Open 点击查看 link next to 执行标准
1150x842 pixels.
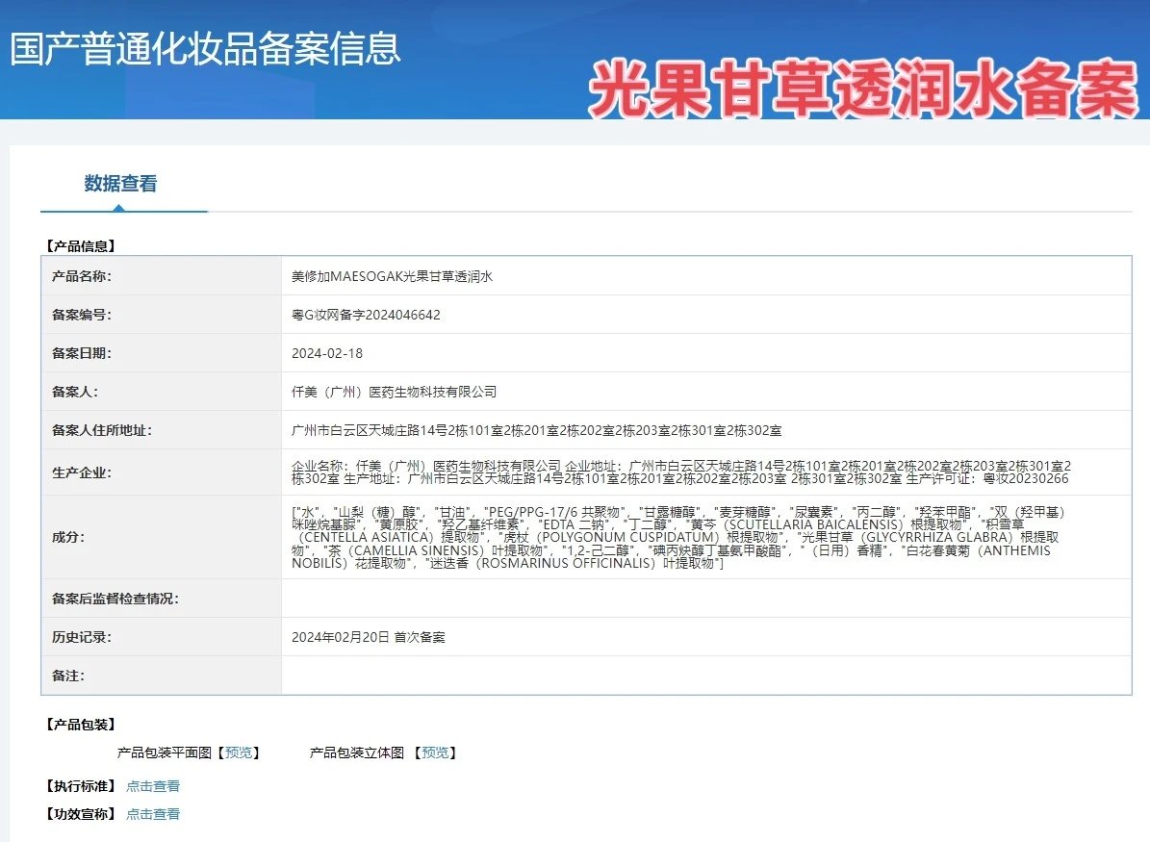click(153, 786)
